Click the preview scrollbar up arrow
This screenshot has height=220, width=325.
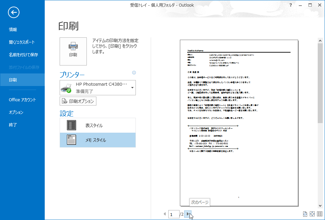[x=320, y=41]
